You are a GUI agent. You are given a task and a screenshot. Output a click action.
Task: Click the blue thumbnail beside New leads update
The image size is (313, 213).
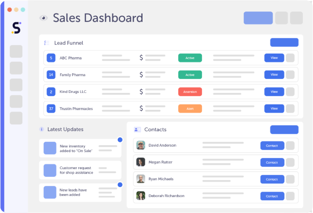(x=50, y=192)
